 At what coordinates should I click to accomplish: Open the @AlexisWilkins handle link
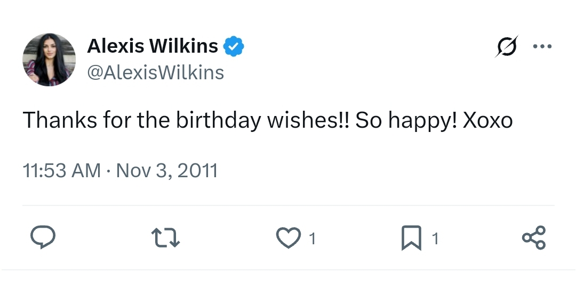pos(155,72)
